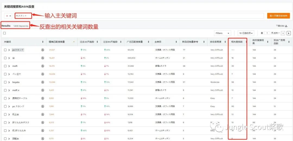Image resolution: width=293 pixels, height=141 pixels.
Task: Select the moft keyword checkbox
Action: coord(5,66)
